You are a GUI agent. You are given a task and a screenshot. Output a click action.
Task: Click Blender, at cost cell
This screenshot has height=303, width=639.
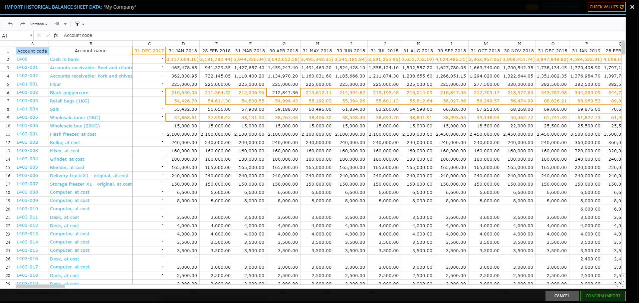91,167
